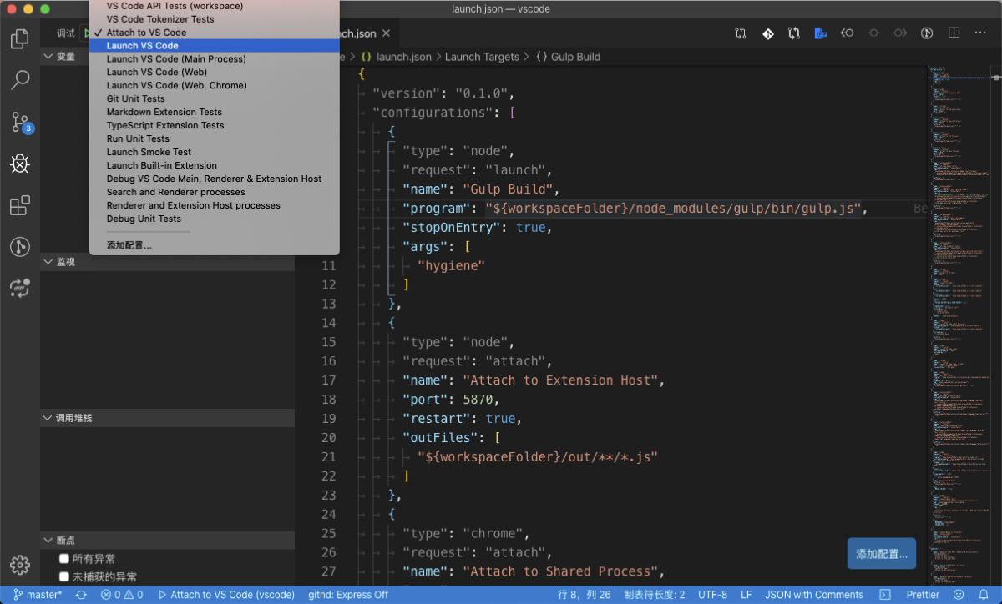Screen dimensions: 1002x604
Task: Select Attach to VS Code configuration
Action: pyautogui.click(x=215, y=33)
